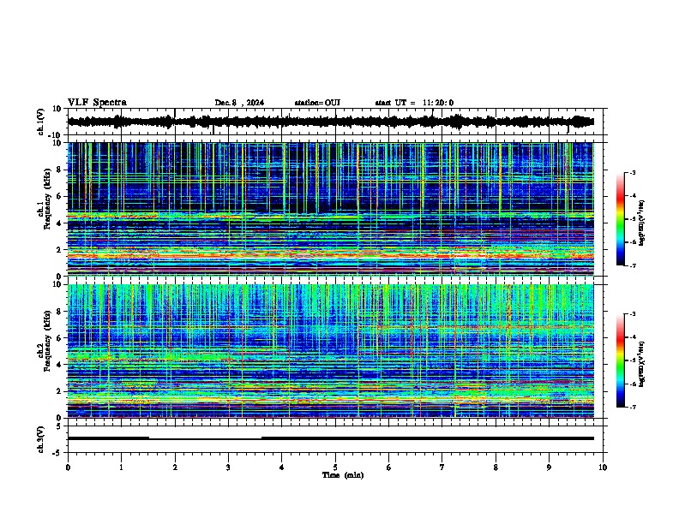Screen dimensions: 679x524
Task: Click the "Time (min)" axis label
Action: click(x=343, y=475)
